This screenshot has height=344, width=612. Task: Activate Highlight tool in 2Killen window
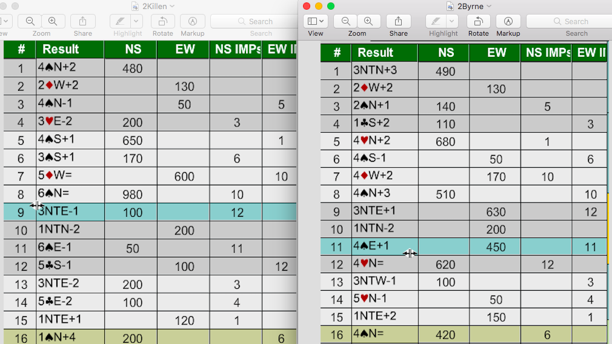120,21
